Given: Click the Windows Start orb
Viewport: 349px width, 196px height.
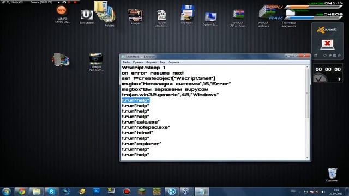Looking at the screenshot, I should pos(7,192).
